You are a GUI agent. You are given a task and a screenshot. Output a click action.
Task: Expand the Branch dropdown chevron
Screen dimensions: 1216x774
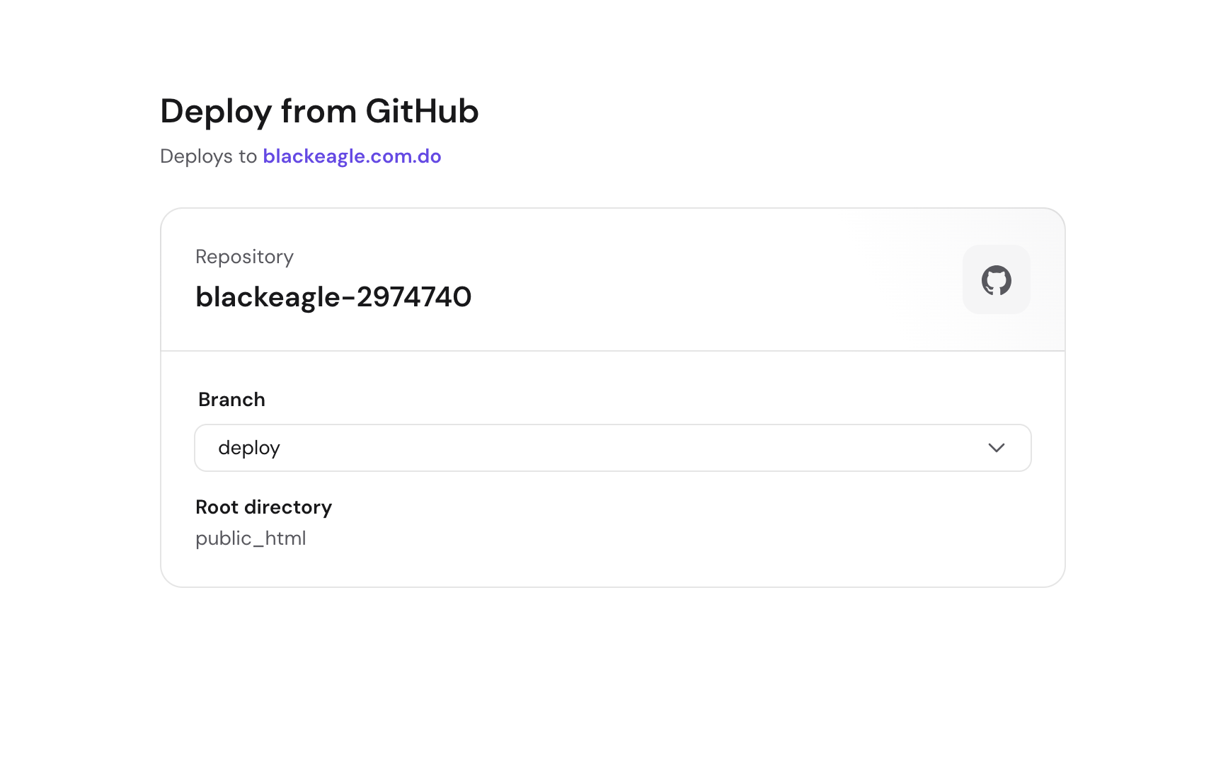(996, 448)
